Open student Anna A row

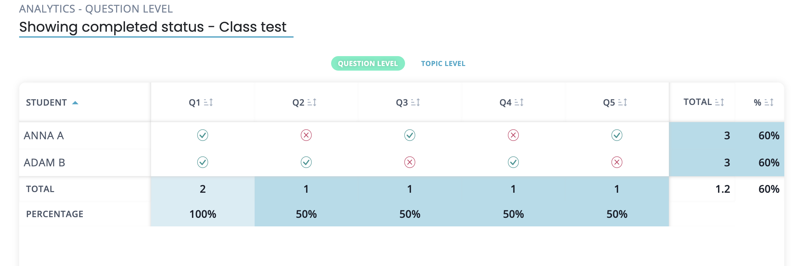44,136
